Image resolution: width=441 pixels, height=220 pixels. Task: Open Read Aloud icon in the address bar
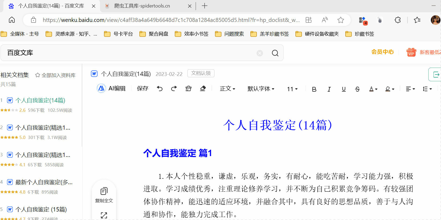pyautogui.click(x=325, y=20)
